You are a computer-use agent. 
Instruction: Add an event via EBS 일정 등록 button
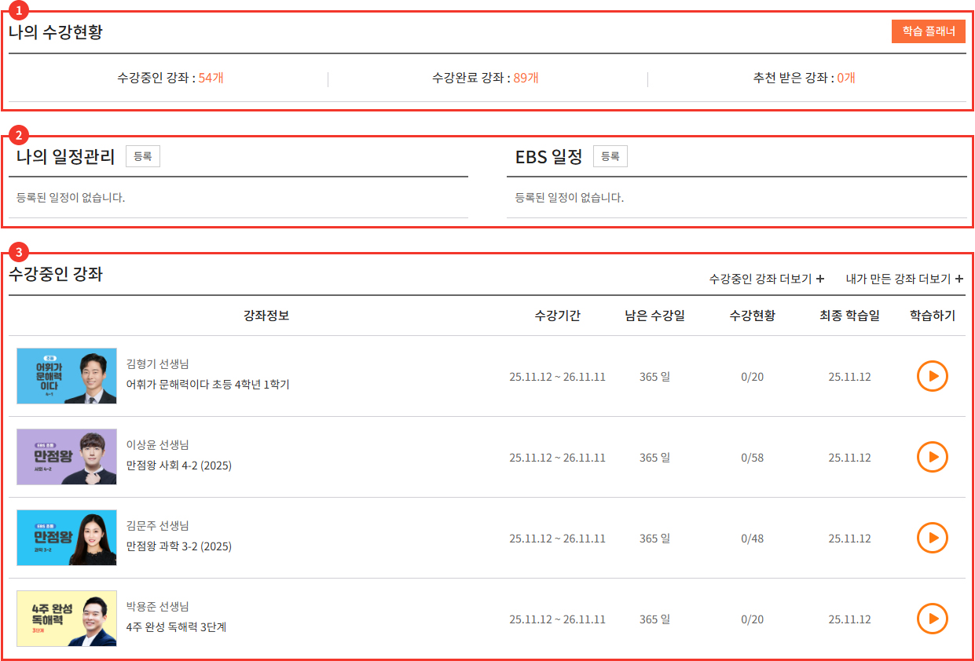click(609, 155)
